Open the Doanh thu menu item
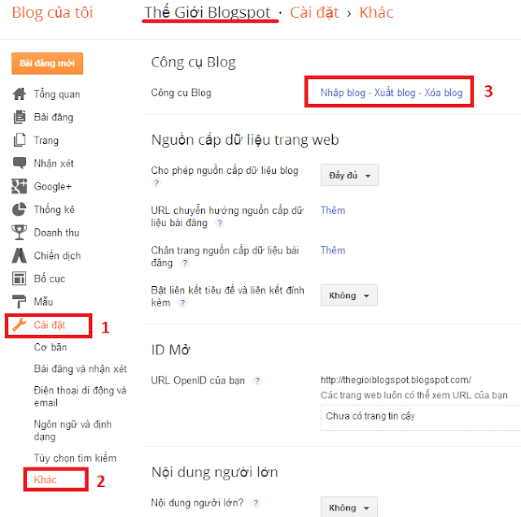 pos(56,232)
